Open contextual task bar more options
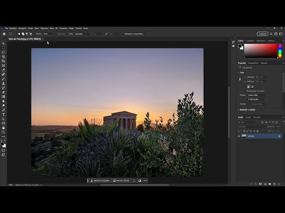 pyautogui.click(x=145, y=180)
